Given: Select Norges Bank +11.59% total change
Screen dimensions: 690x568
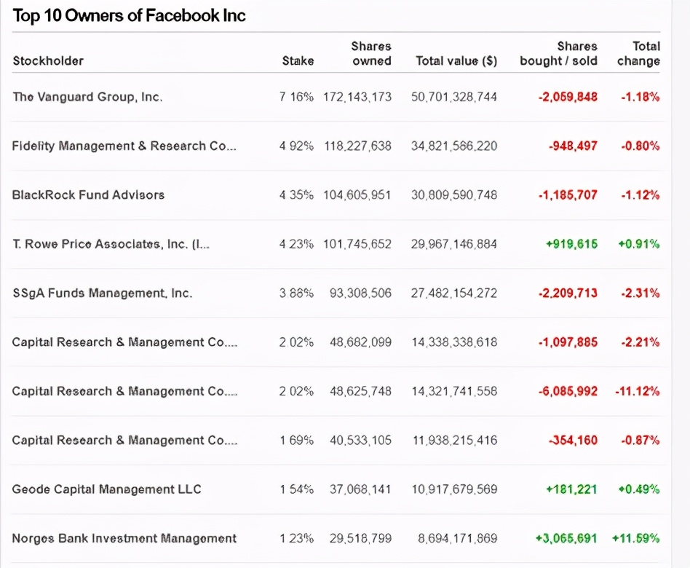Looking at the screenshot, I should point(635,538).
